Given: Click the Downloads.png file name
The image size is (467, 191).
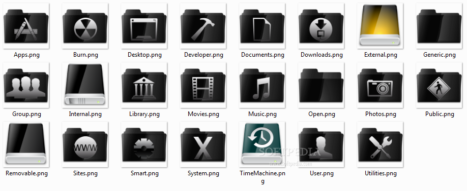Looking at the screenshot, I should 322,55.
